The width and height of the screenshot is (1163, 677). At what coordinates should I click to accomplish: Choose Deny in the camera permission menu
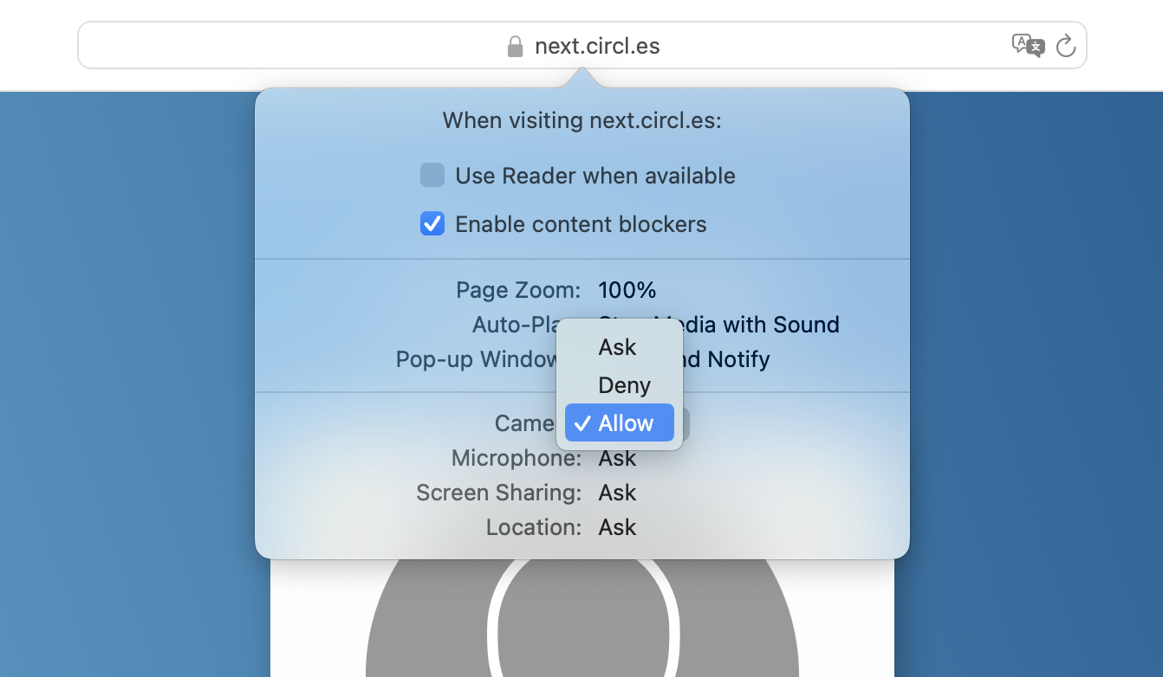(x=622, y=385)
